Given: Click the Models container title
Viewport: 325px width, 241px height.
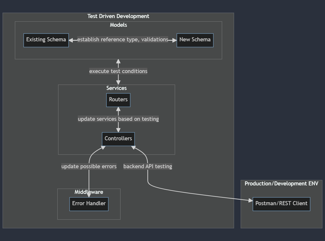Looking at the screenshot, I should click(x=118, y=25).
